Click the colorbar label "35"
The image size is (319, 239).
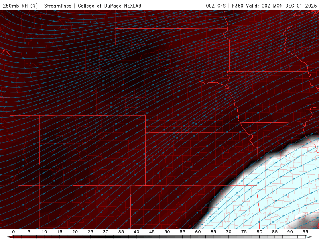[x=121, y=232]
